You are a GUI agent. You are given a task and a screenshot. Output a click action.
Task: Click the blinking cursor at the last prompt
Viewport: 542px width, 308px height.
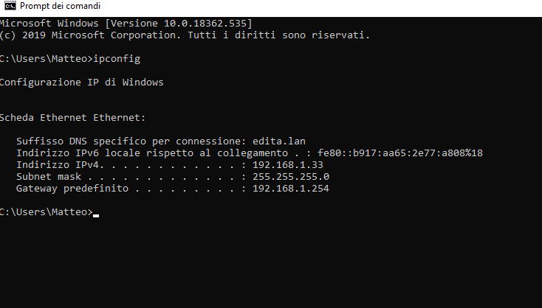click(x=96, y=214)
